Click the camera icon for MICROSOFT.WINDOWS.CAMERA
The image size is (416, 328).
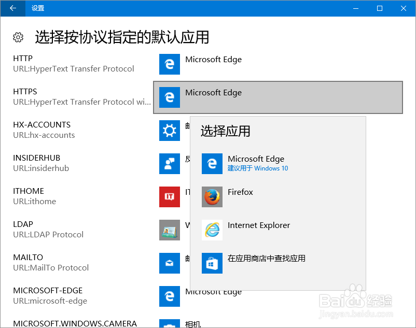tap(169, 323)
